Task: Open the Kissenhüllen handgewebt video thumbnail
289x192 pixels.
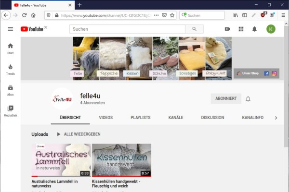Action: click(121, 160)
